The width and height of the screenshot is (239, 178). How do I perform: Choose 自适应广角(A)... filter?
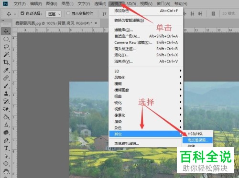pos(146,36)
